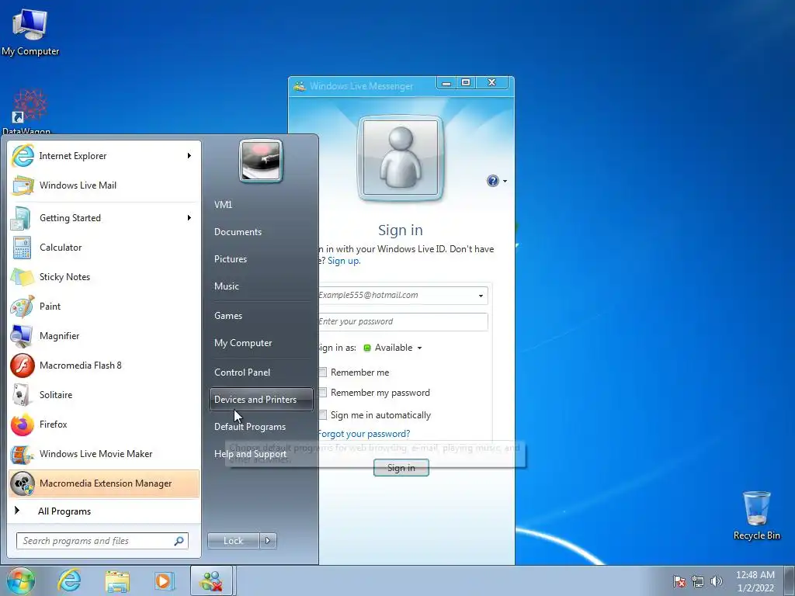Click the Sign up link
The height and width of the screenshot is (596, 795).
(x=344, y=261)
